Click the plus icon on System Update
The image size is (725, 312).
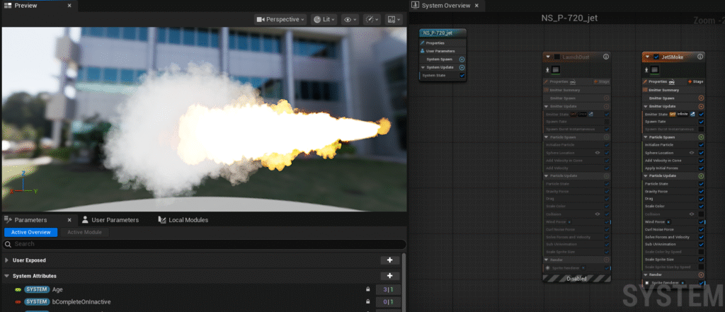462,67
